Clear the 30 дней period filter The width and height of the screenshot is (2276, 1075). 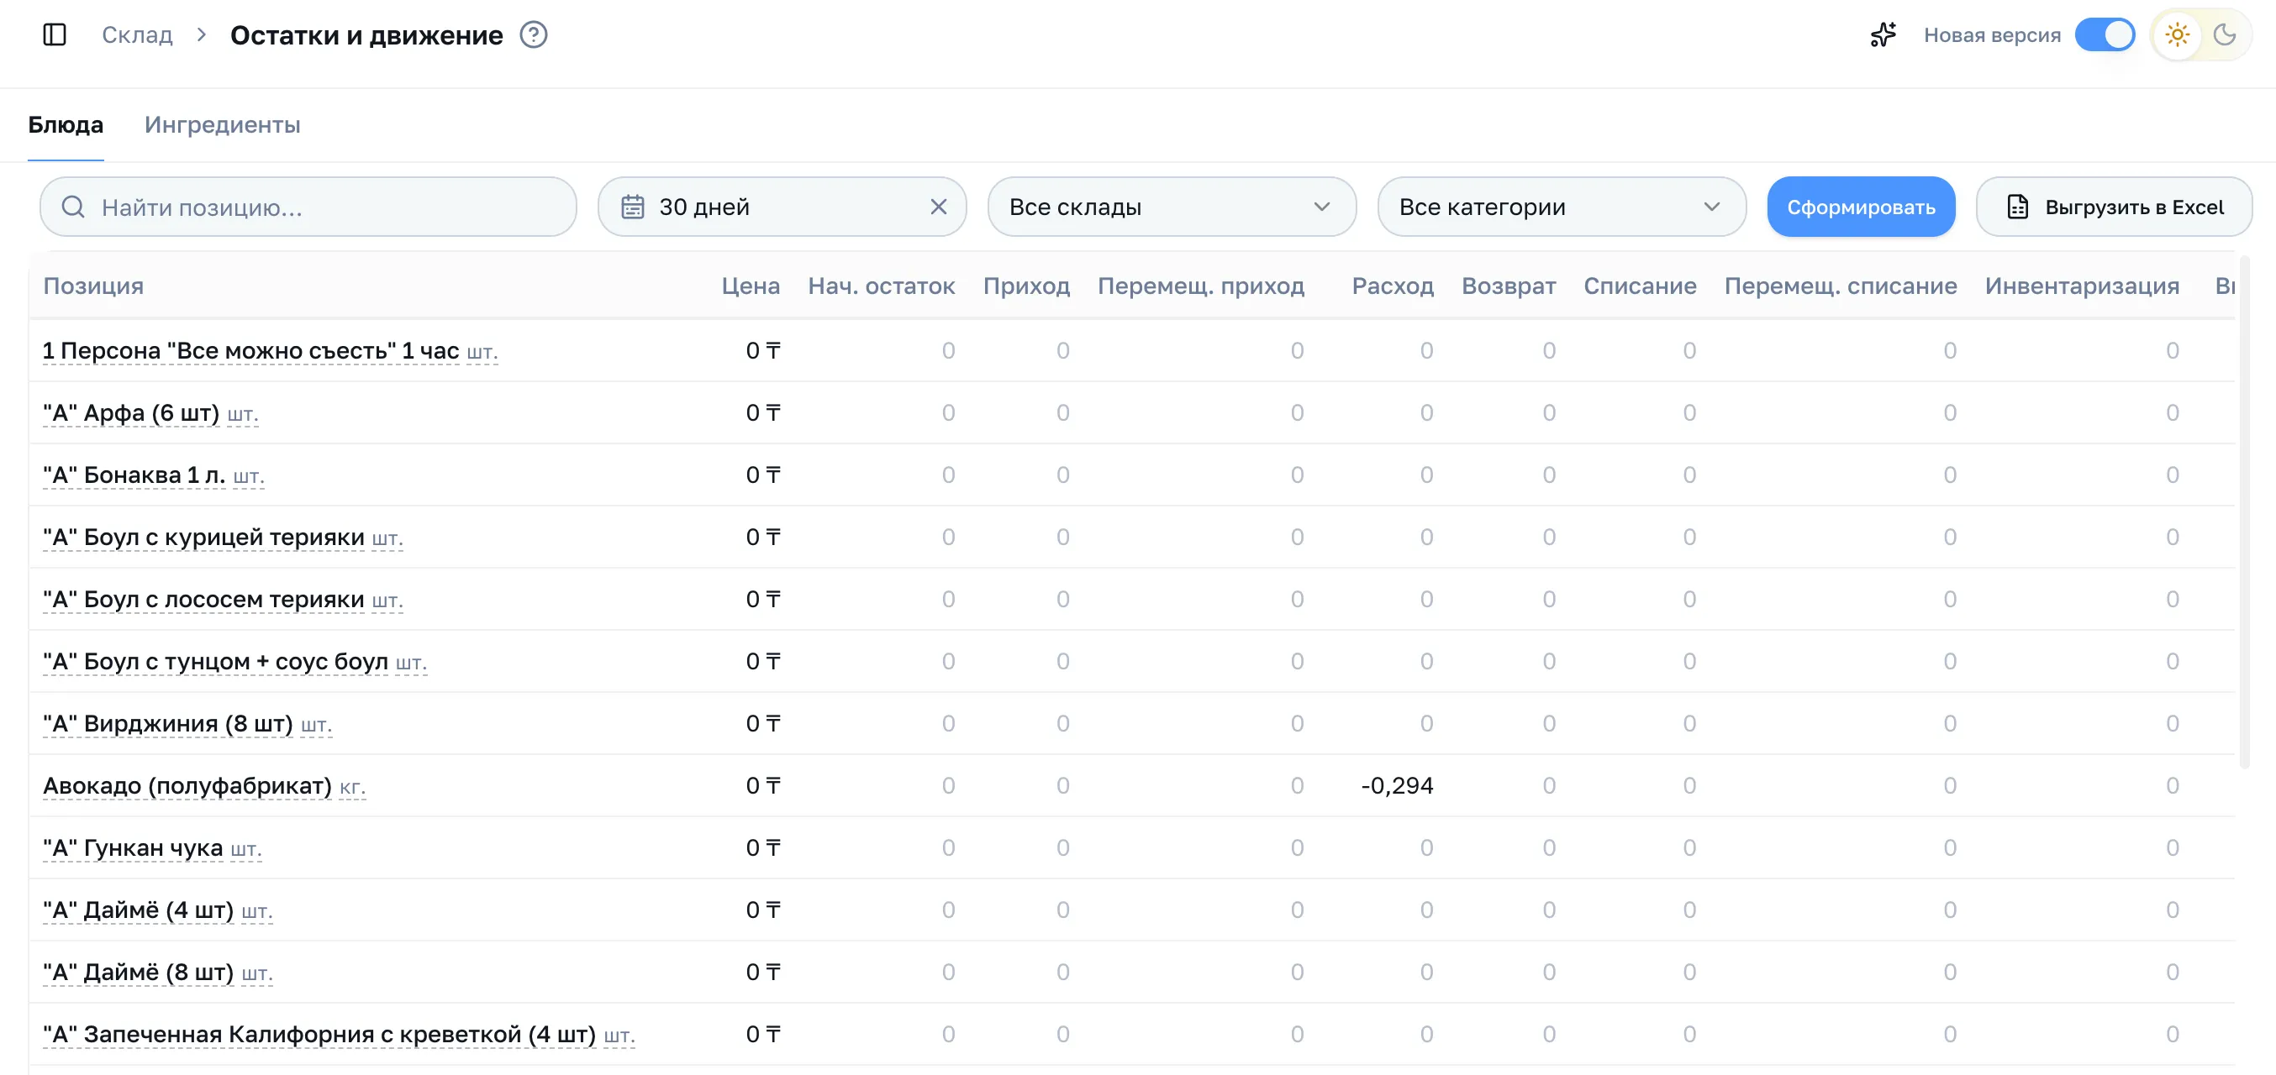coord(938,207)
